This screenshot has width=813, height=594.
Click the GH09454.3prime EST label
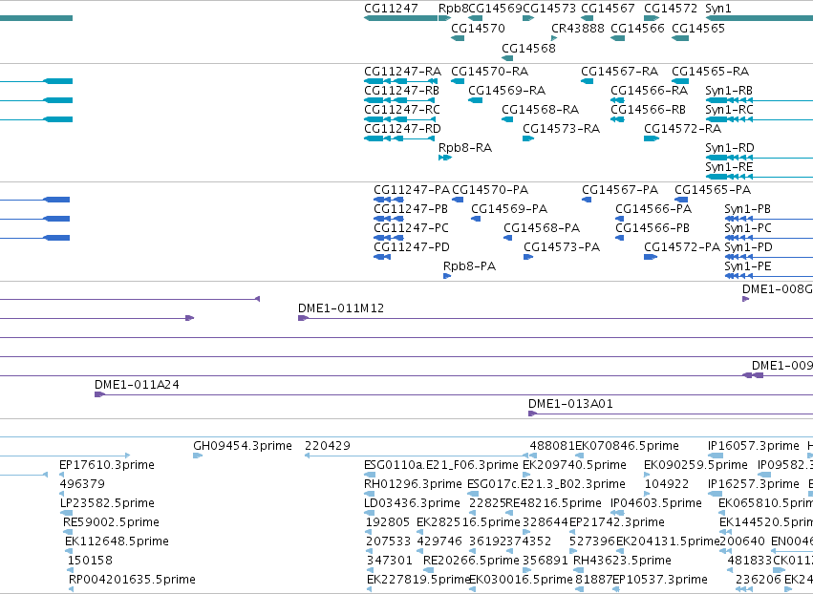(x=243, y=446)
